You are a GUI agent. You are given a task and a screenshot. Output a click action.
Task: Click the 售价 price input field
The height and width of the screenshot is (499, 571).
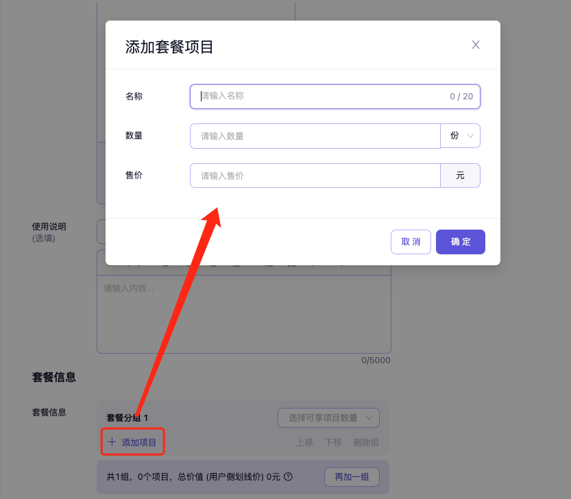pyautogui.click(x=315, y=175)
